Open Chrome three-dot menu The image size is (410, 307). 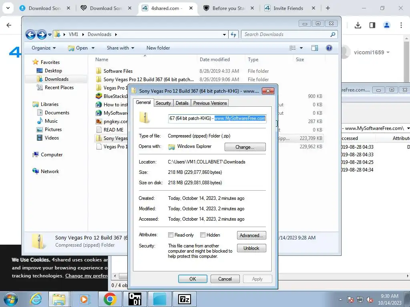pyautogui.click(x=401, y=25)
